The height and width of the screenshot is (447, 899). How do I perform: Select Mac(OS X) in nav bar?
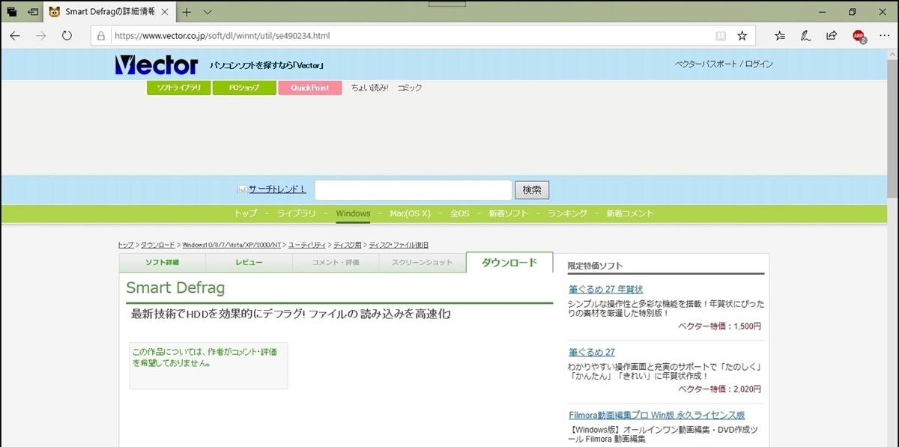click(x=411, y=213)
